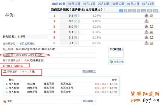Click building icon in 3.5 元 row
This screenshot has width=162, height=106.
[x=146, y=37]
